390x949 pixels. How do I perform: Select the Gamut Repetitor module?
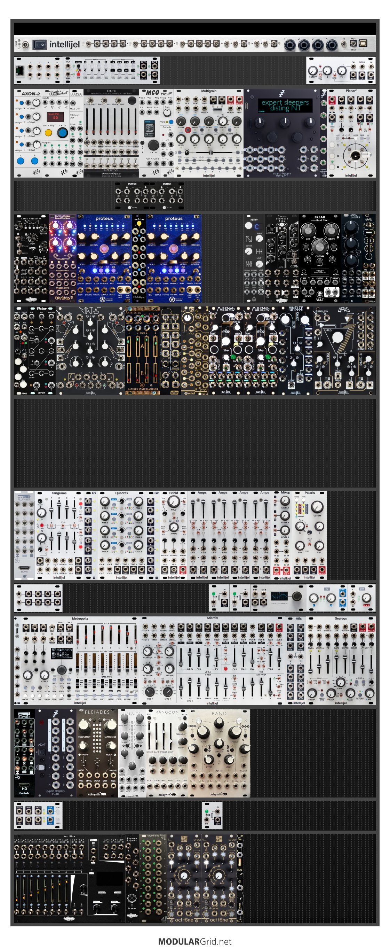pos(31,259)
